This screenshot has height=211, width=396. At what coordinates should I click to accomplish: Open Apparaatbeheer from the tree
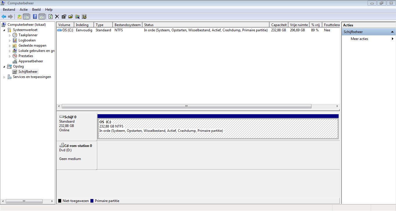(x=30, y=61)
